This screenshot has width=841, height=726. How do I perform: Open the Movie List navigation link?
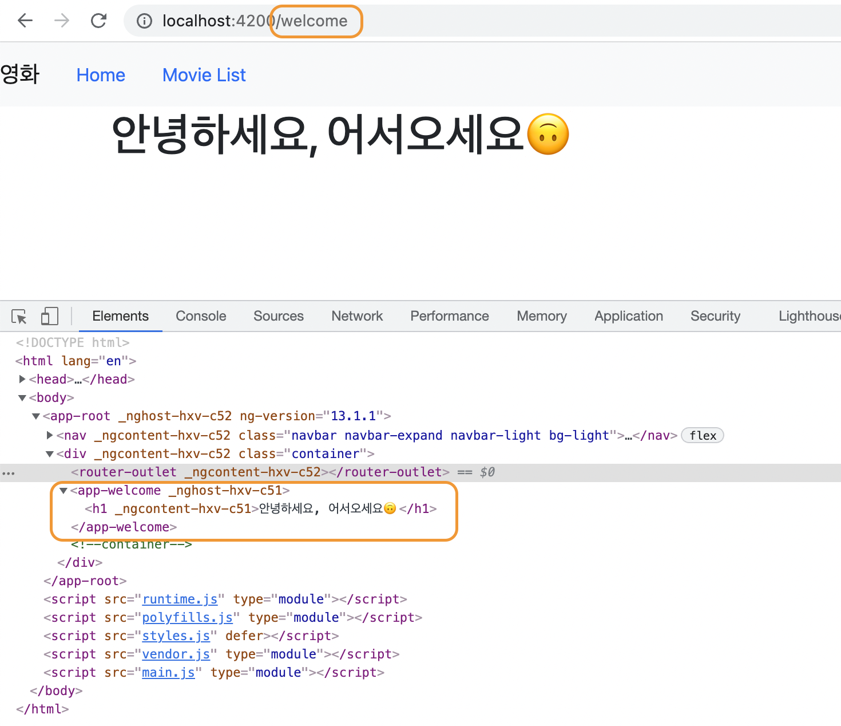tap(204, 75)
